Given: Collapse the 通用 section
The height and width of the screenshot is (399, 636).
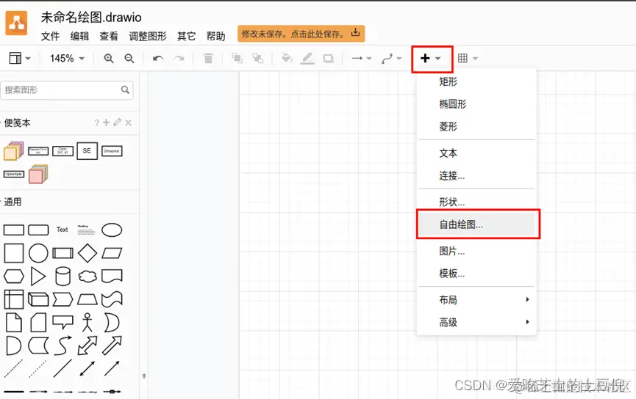Looking at the screenshot, I should (12, 202).
